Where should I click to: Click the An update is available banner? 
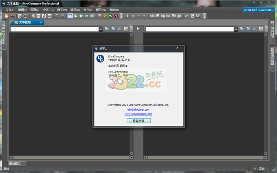coord(259,10)
